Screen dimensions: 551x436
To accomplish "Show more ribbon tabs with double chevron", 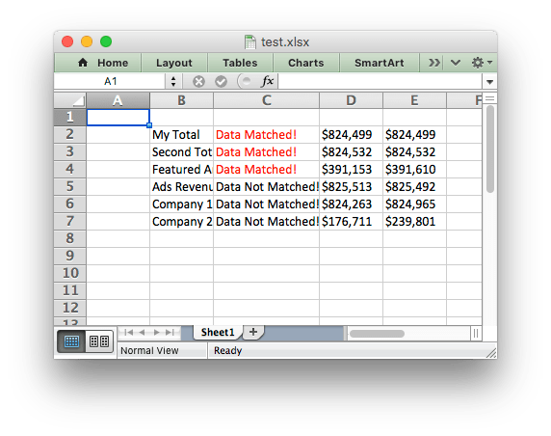I will 433,63.
